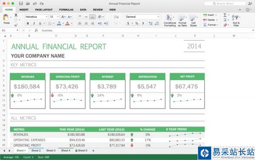Increase font size with large A icon
The image size is (255, 160).
(63, 17)
